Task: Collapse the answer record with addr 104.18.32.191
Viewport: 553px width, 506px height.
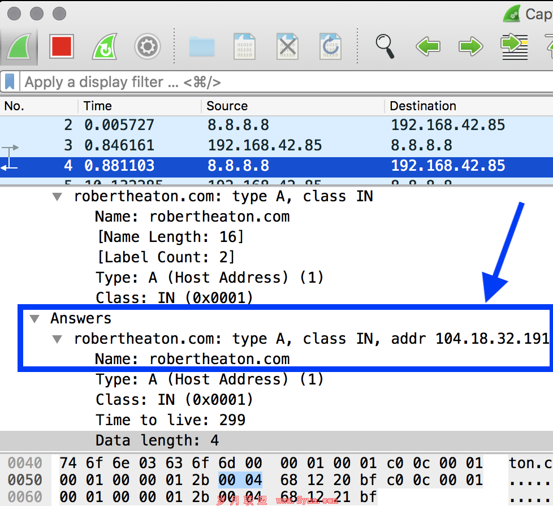Action: click(x=57, y=339)
